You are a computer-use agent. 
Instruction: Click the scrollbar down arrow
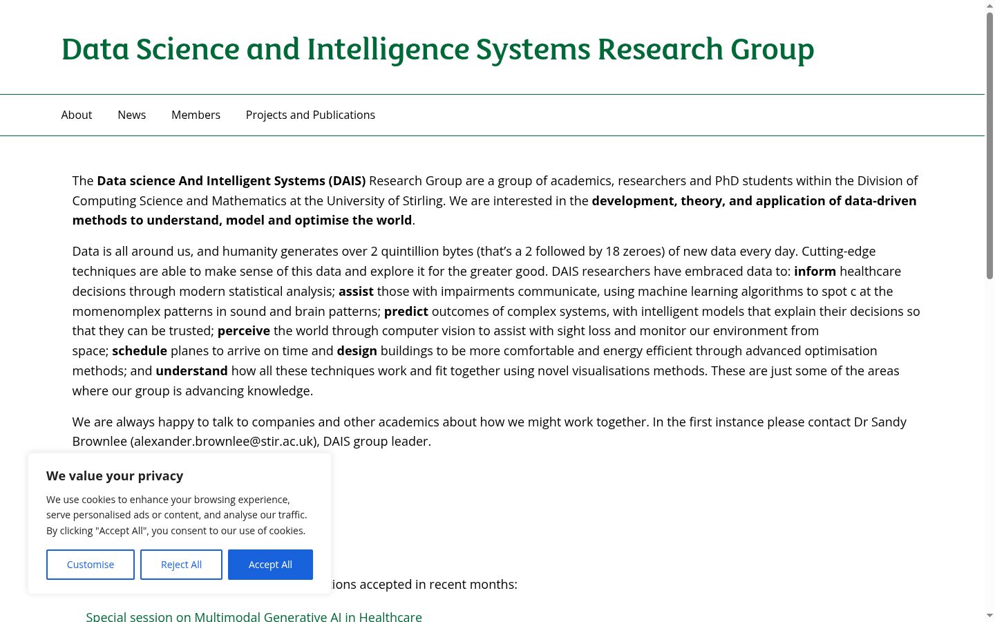(x=989, y=615)
